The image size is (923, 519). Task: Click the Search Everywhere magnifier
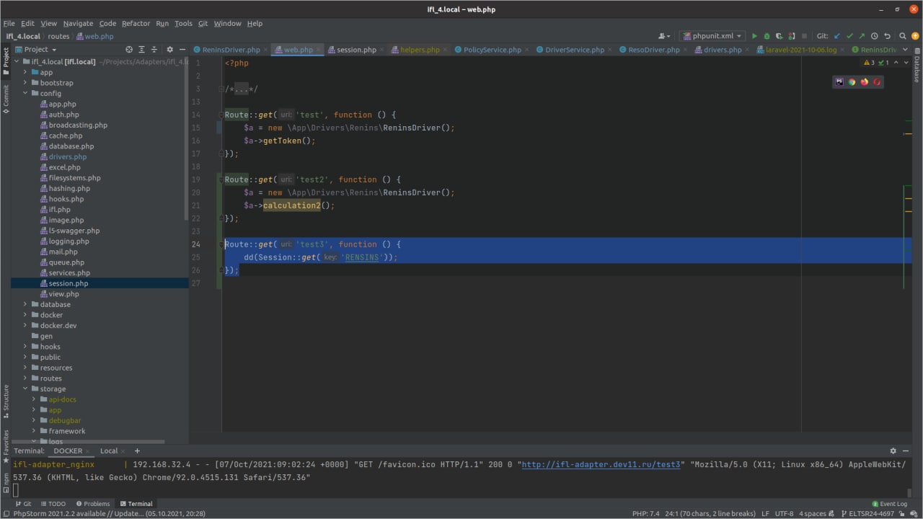point(901,35)
